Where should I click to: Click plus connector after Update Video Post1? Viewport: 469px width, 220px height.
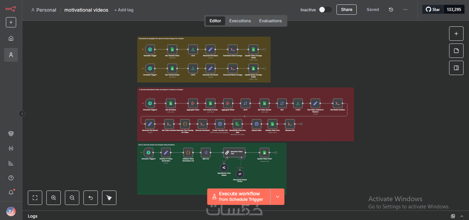pos(276,152)
